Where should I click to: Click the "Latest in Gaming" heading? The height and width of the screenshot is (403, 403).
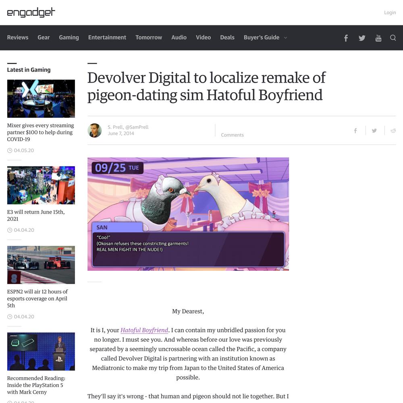pyautogui.click(x=29, y=70)
